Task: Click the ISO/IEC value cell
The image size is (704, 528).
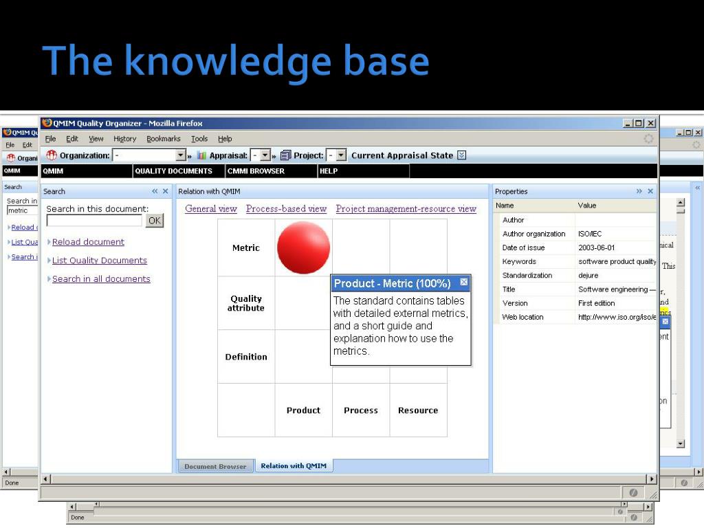Action: (x=615, y=234)
